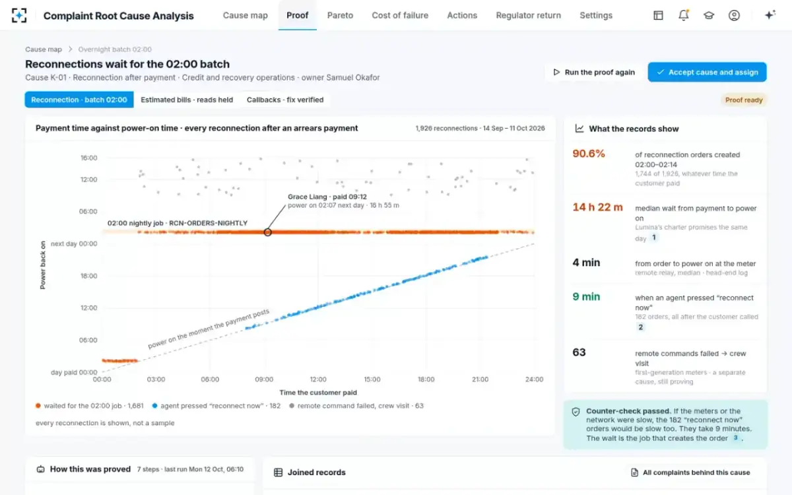This screenshot has width=792, height=495.
Task: Select Callbacks · fix verified segment
Action: 285,100
